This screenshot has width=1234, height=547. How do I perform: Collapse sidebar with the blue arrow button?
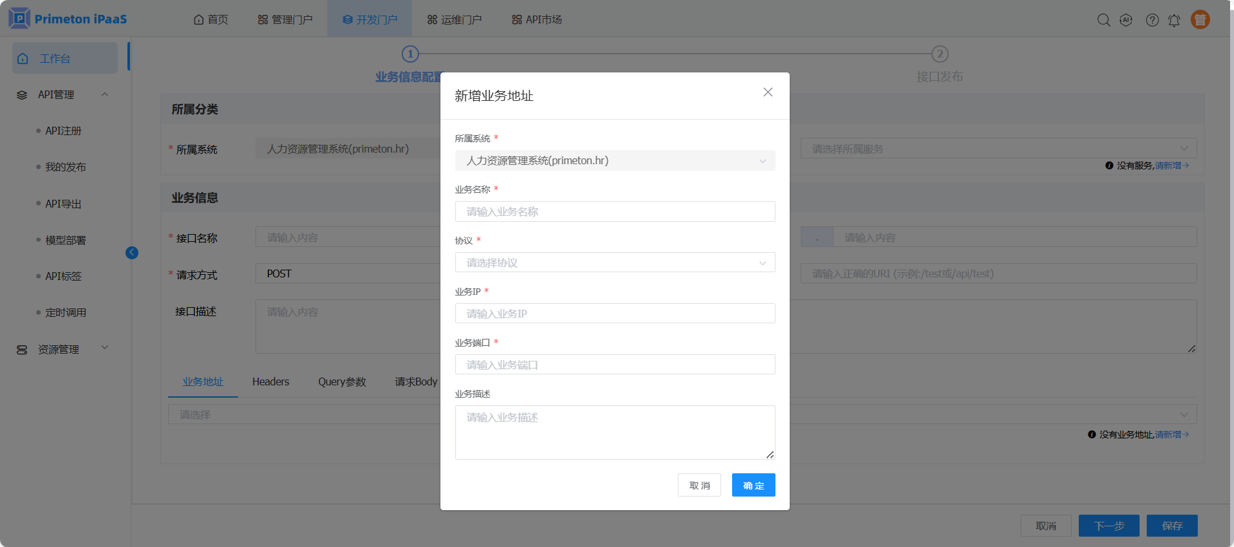(132, 253)
